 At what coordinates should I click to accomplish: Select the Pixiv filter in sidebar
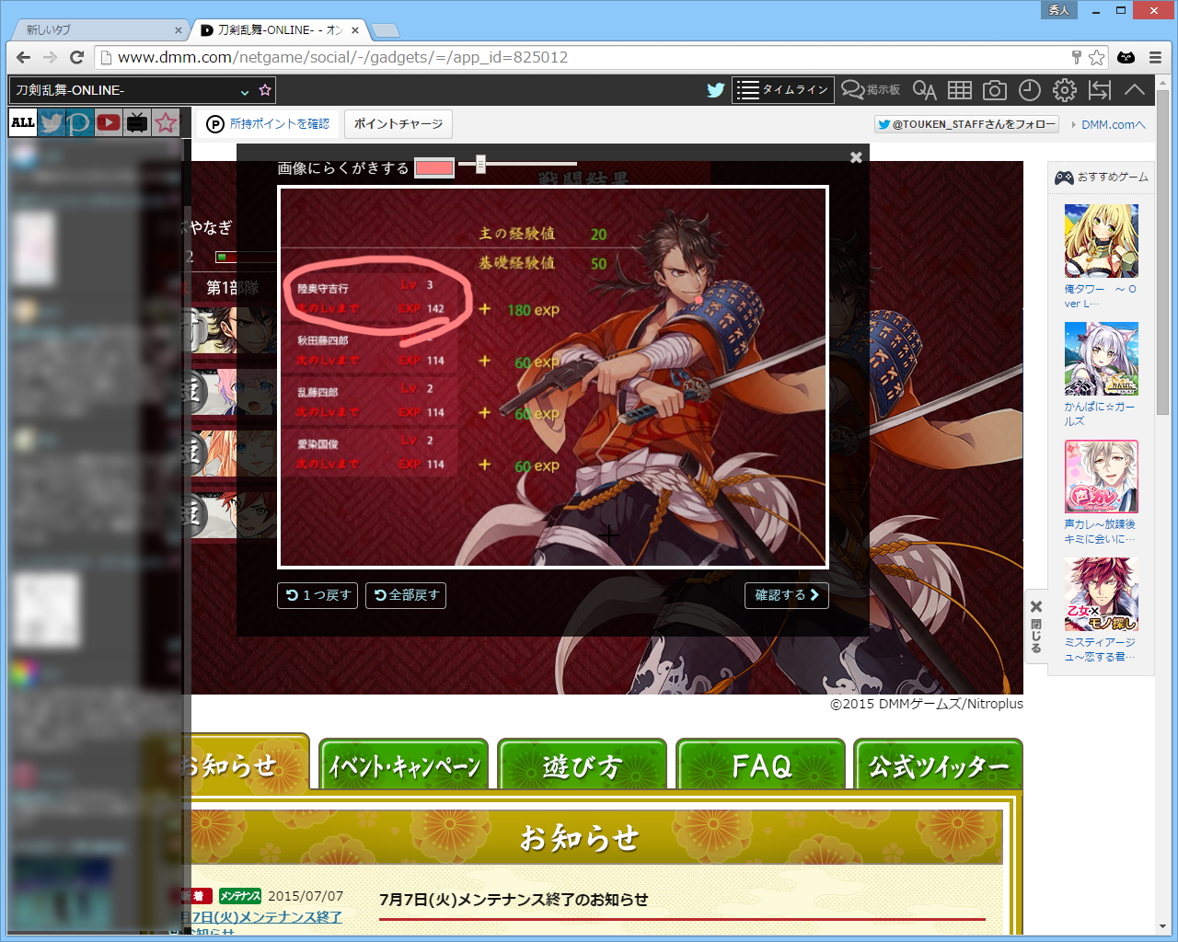(x=79, y=122)
